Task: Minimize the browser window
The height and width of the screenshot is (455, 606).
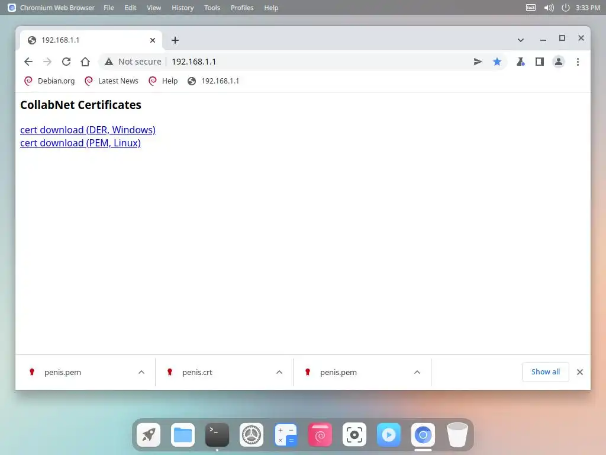Action: 543,39
